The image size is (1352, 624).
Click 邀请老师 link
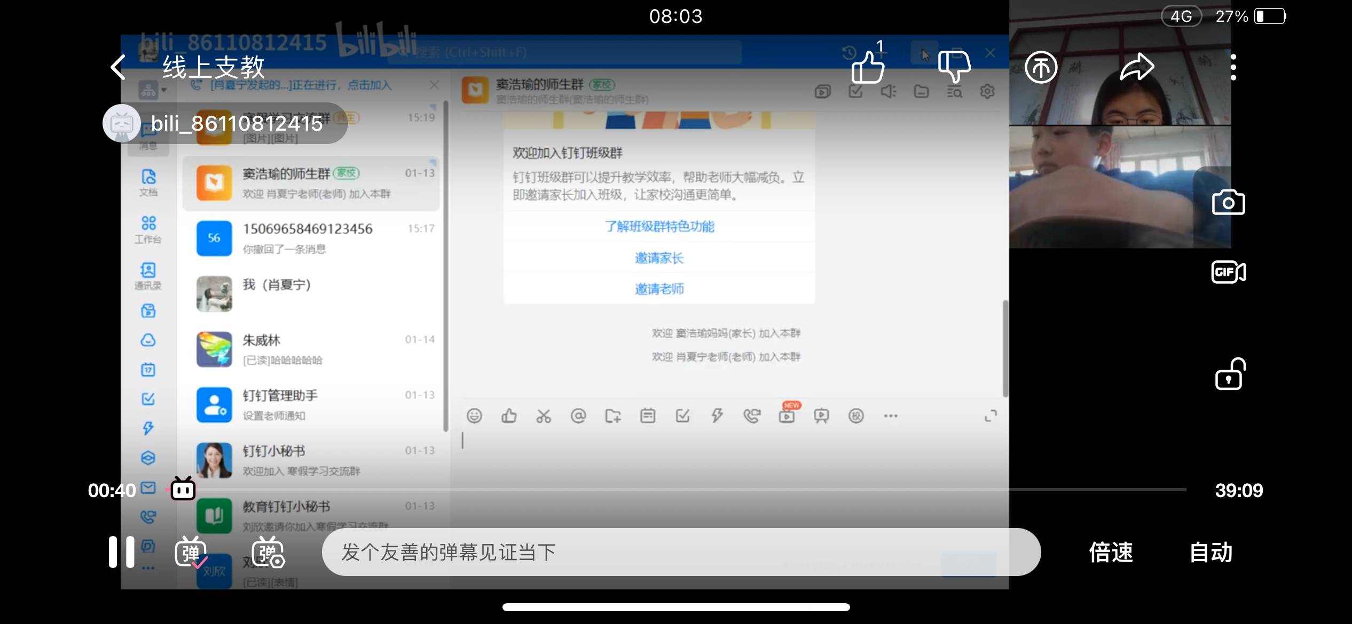click(659, 289)
